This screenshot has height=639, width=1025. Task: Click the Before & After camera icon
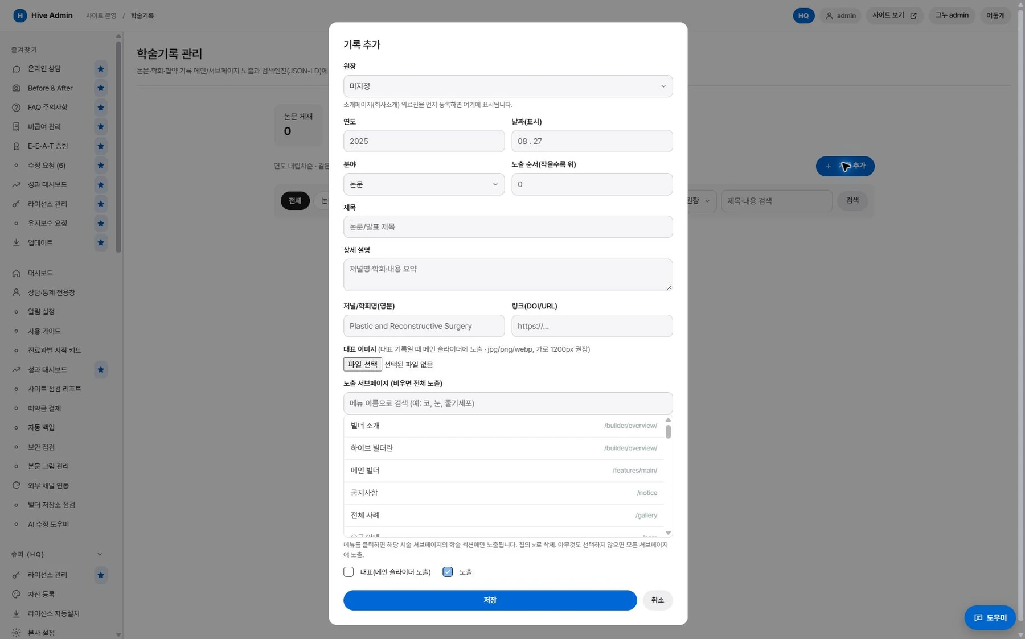click(17, 88)
